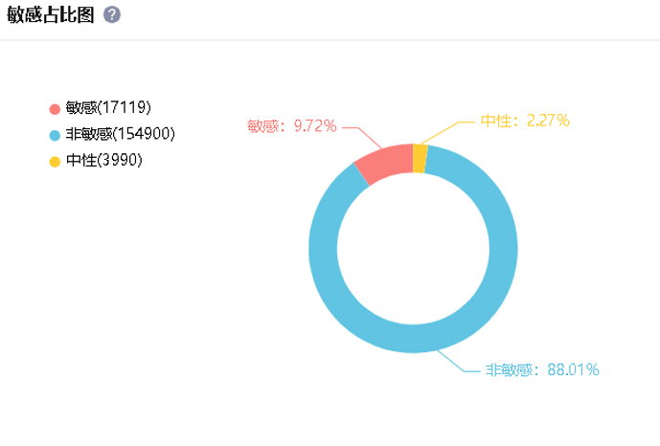
Task: Click the empty center of the donut chart
Action: 413,249
